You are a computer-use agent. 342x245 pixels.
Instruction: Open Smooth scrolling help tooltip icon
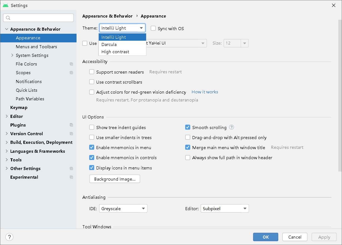coord(232,127)
